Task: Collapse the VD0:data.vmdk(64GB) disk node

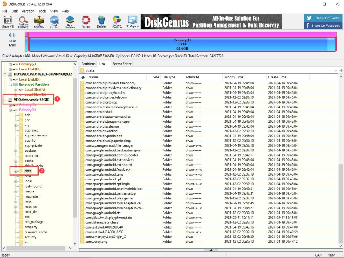Action: (x=5, y=100)
